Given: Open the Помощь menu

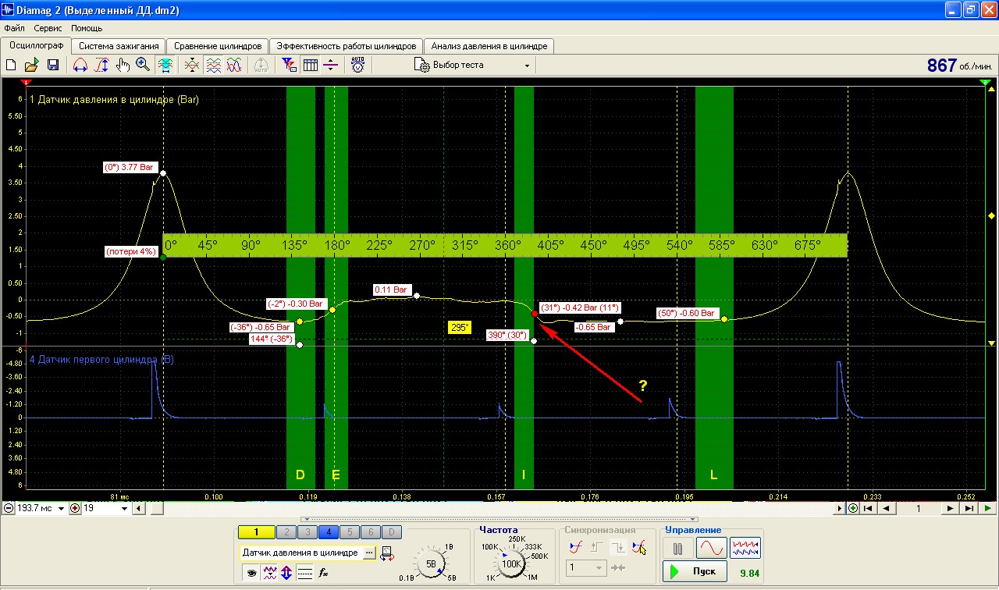Looking at the screenshot, I should pyautogui.click(x=87, y=28).
